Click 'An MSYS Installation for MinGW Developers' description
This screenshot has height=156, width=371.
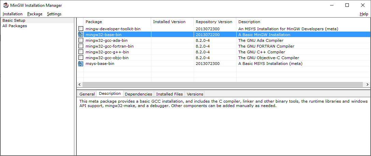[x=288, y=29]
